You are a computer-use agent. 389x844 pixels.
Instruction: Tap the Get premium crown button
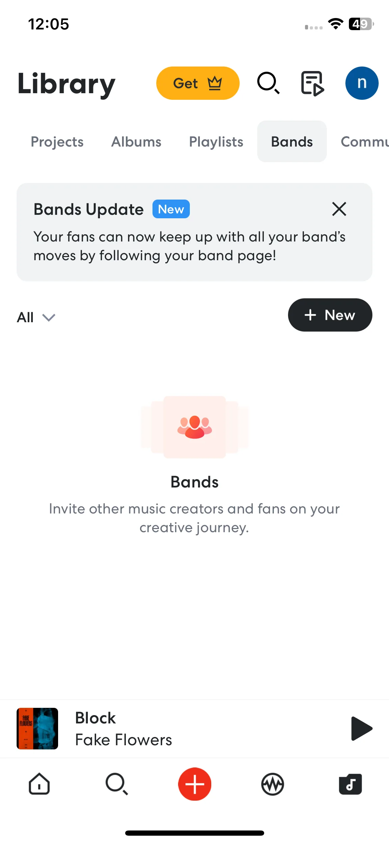(x=198, y=83)
